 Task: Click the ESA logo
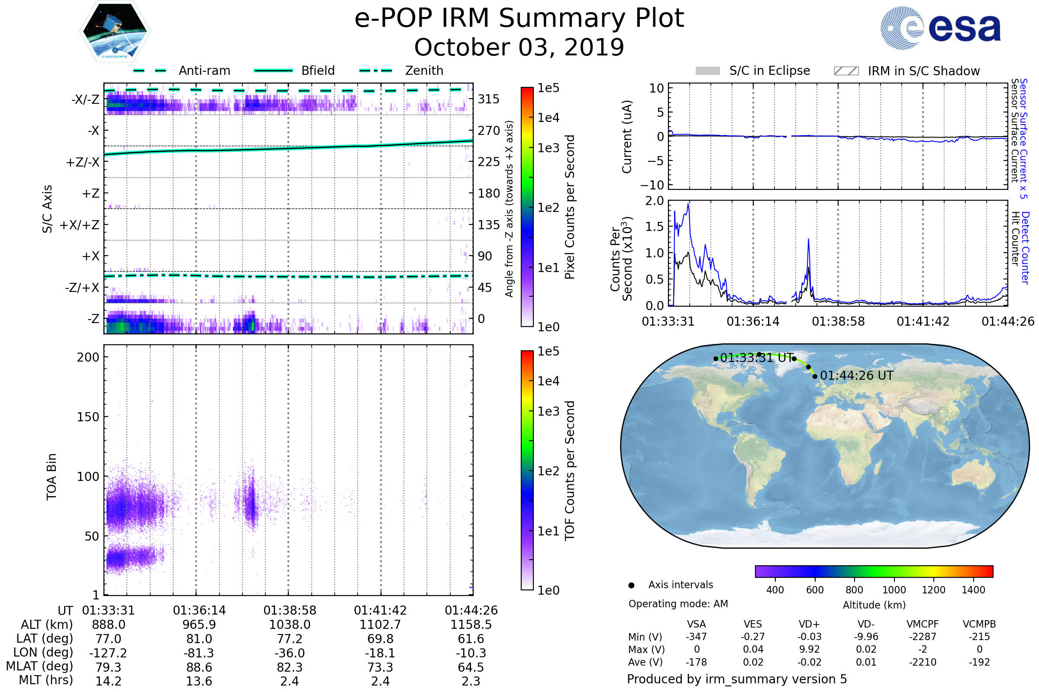[940, 28]
